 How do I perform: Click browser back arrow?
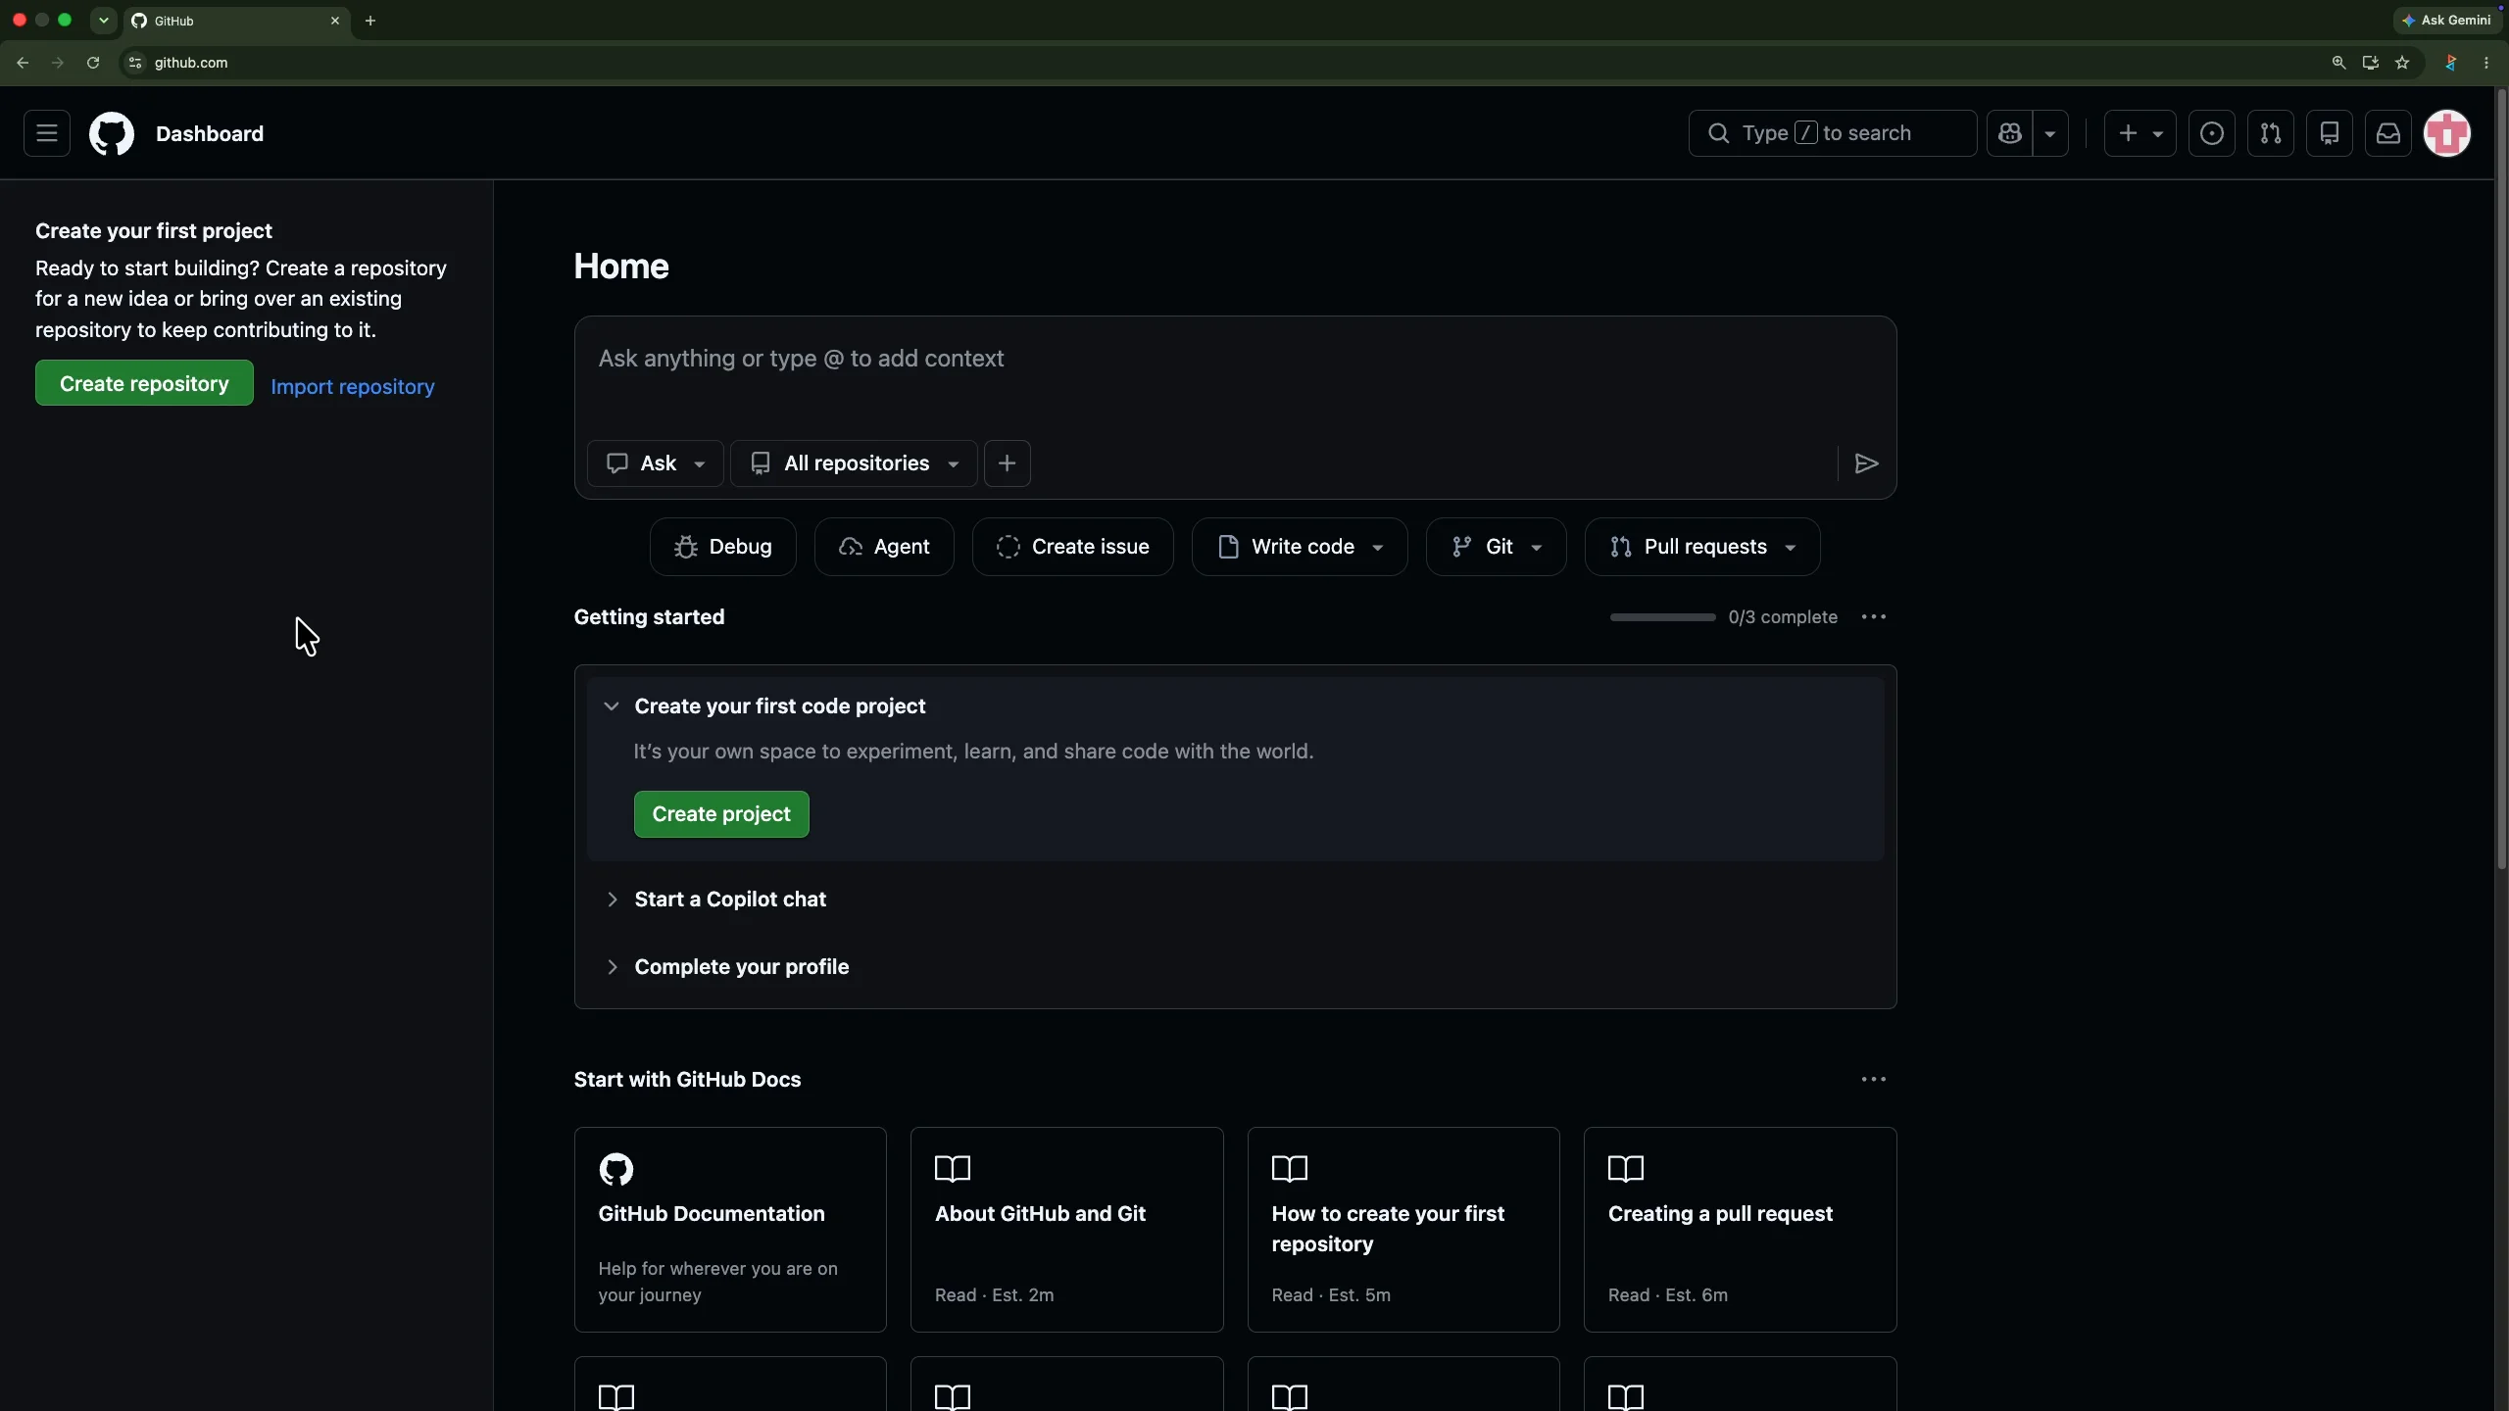click(23, 63)
